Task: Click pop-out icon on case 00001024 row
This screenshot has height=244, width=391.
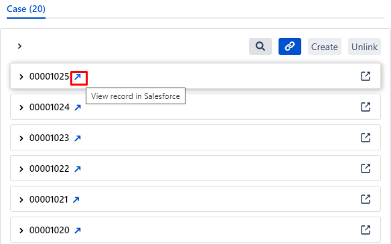Action: pos(366,107)
